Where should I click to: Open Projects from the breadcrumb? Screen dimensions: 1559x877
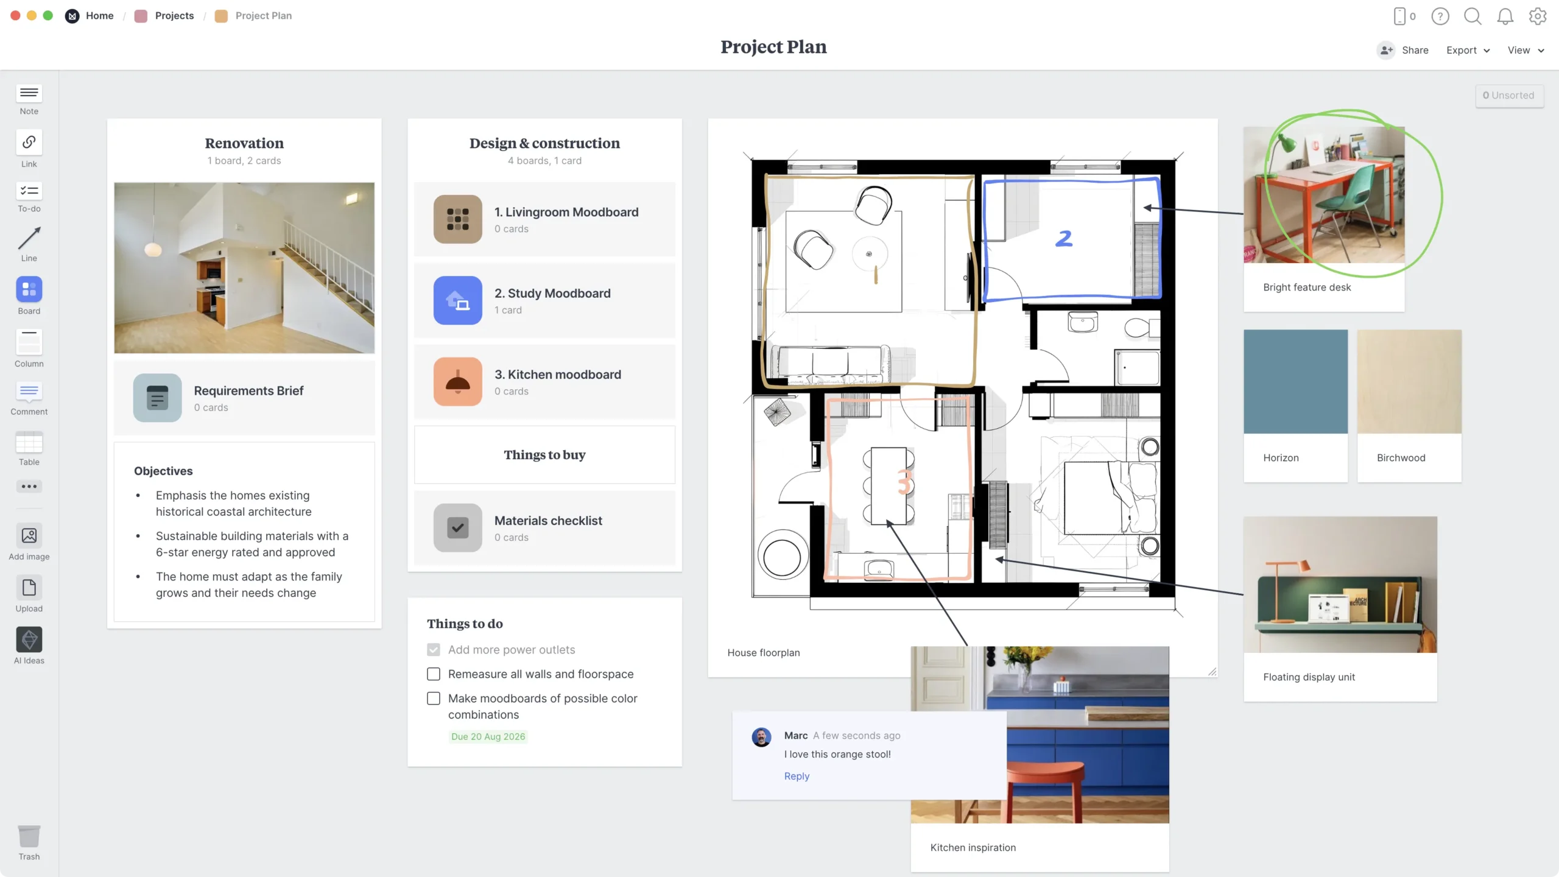pos(174,16)
